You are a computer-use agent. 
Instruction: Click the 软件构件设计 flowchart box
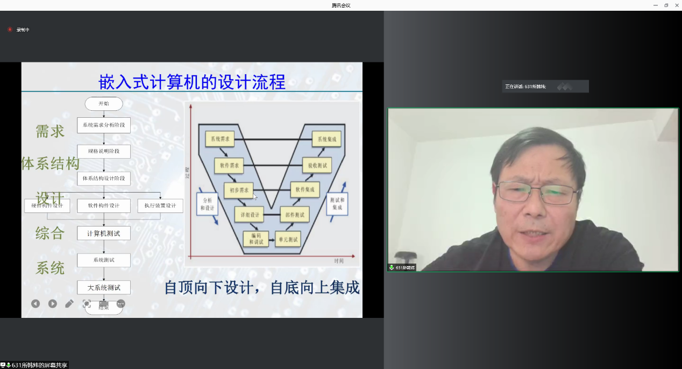tap(103, 205)
